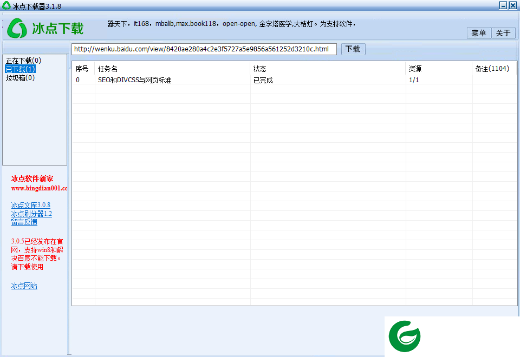The height and width of the screenshot is (357, 520).
Task: Click the scrolling supported sites marquee text
Action: pos(231,24)
